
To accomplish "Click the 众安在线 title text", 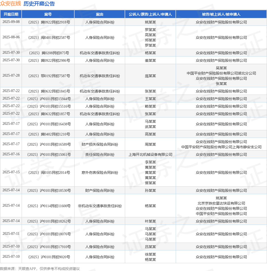I will (x=10, y=4).
